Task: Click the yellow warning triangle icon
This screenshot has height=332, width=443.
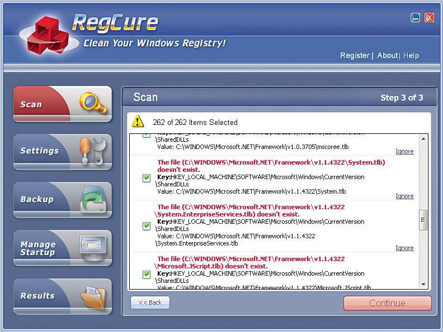Action: (x=138, y=122)
